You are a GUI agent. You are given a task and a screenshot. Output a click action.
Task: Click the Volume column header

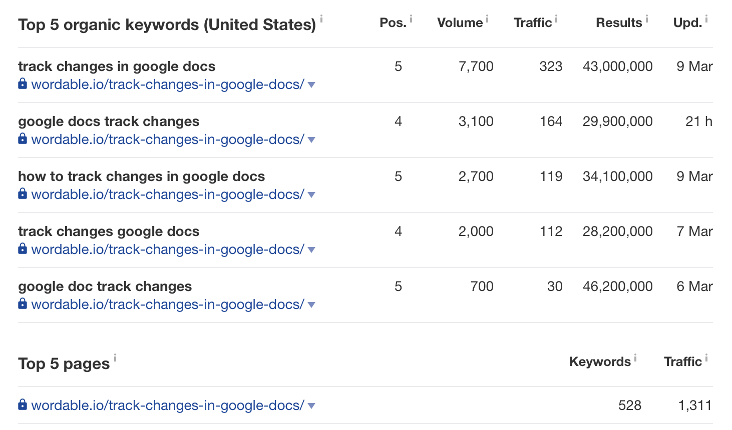tap(460, 23)
